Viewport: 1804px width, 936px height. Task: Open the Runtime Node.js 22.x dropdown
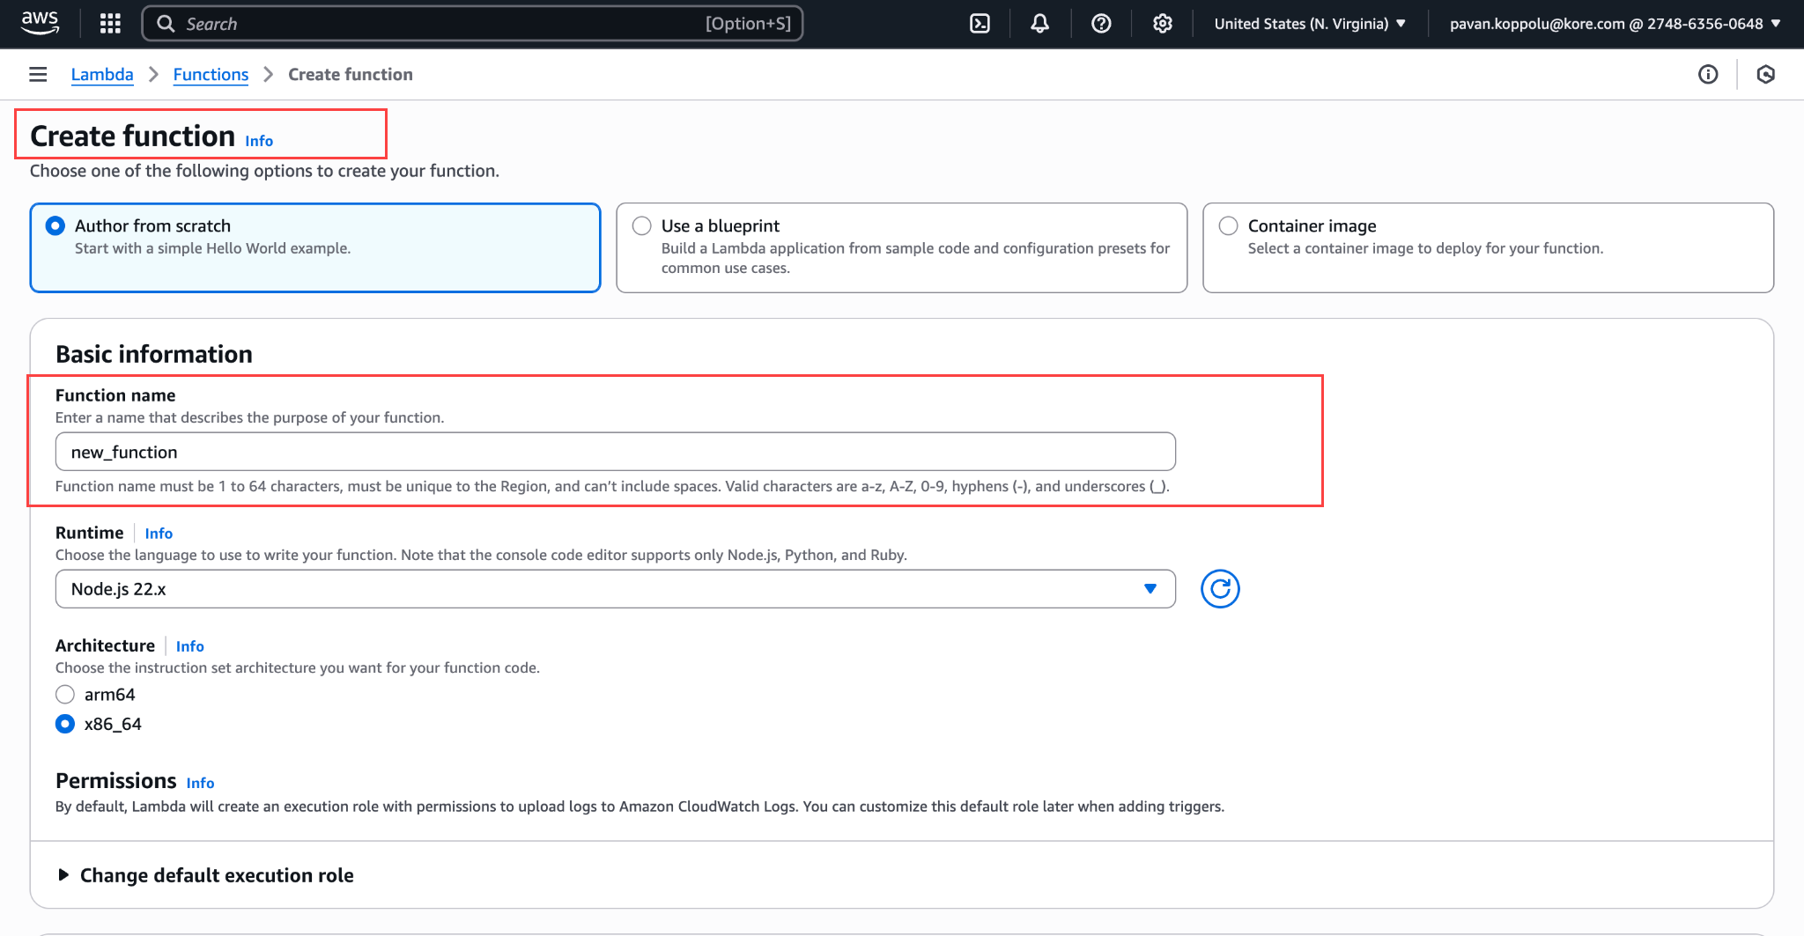point(616,589)
